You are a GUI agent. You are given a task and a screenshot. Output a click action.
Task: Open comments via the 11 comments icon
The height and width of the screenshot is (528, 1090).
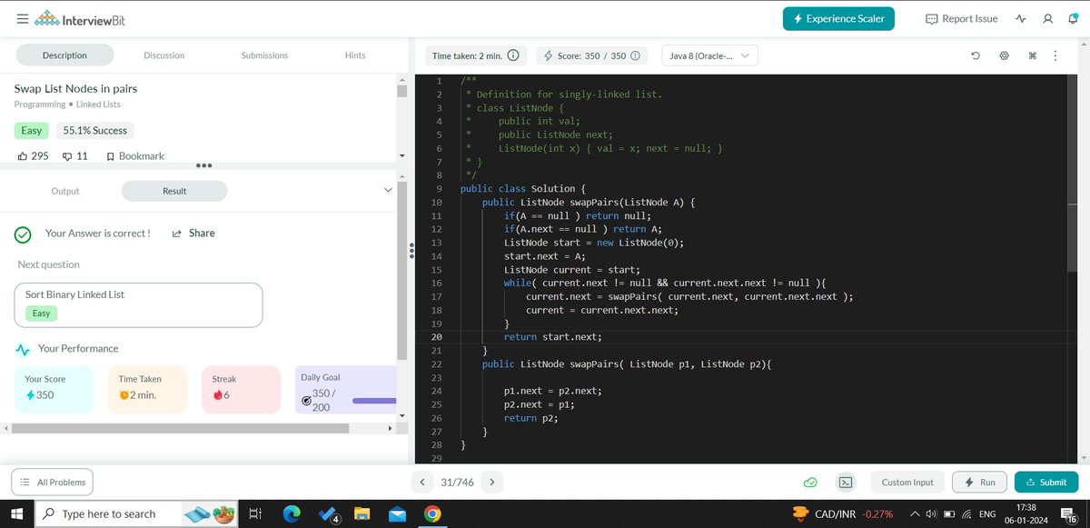click(x=67, y=156)
